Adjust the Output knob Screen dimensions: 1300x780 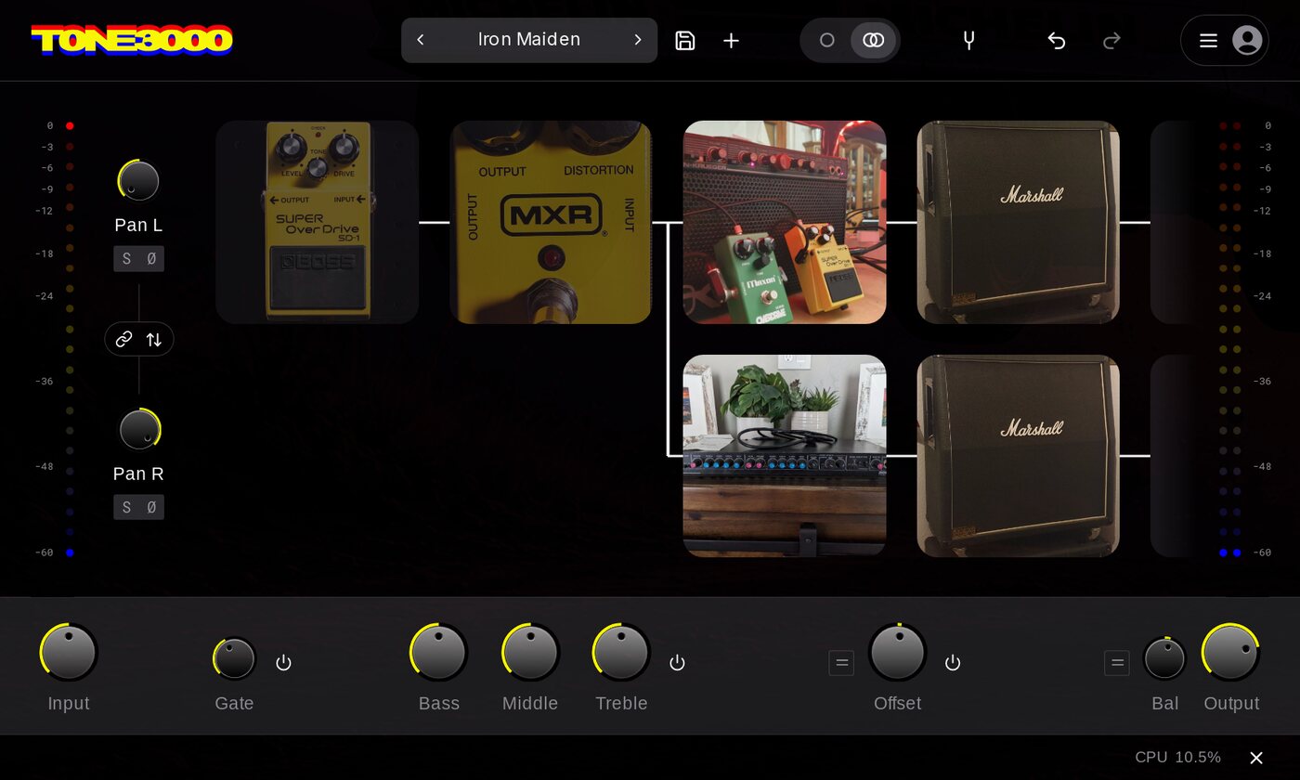coord(1230,652)
